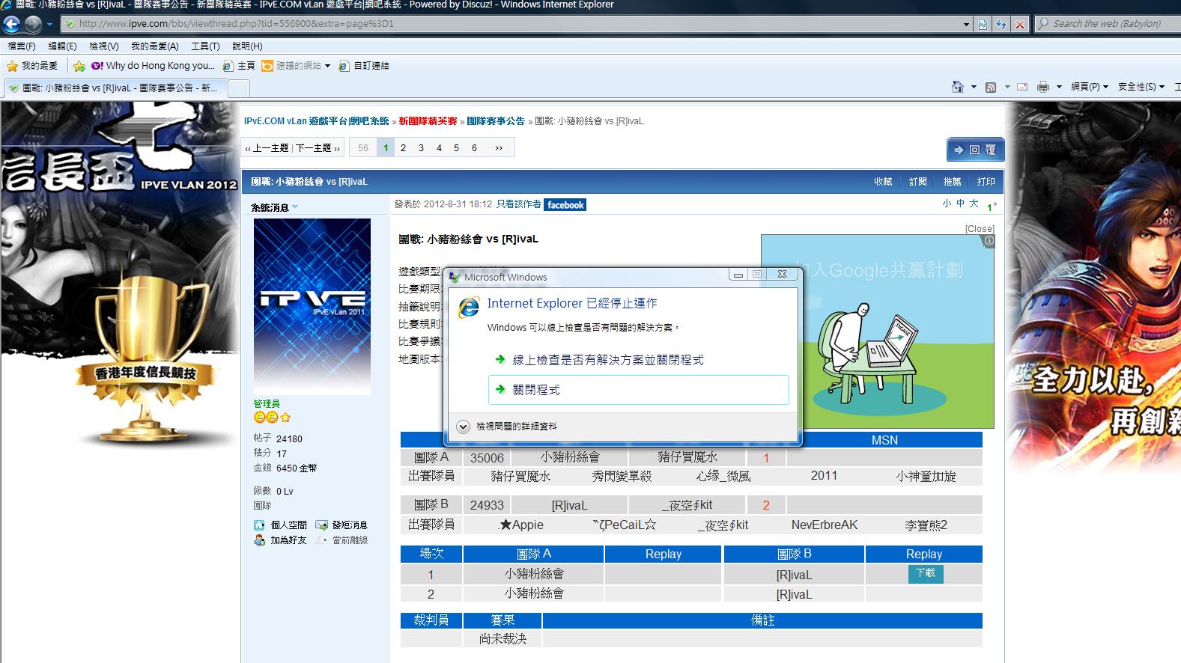Click 線上檢查是否有解決方案並關閉程式 option
Image resolution: width=1181 pixels, height=663 pixels.
coord(607,360)
